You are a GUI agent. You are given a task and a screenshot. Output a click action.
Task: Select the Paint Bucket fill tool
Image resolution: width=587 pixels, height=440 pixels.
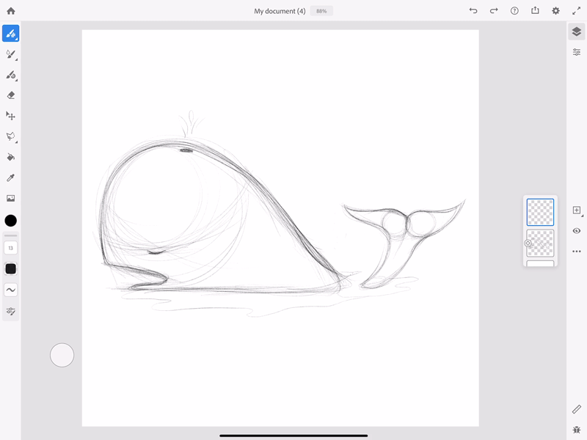(x=10, y=157)
